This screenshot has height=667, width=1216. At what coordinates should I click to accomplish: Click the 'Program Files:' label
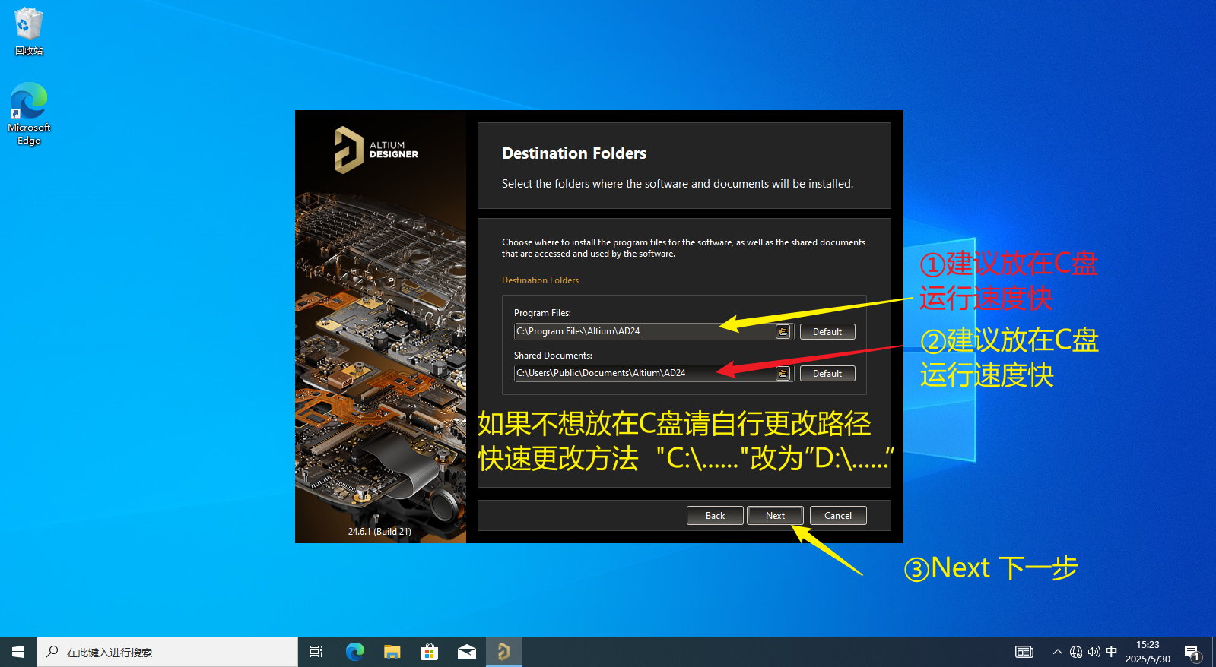(542, 313)
